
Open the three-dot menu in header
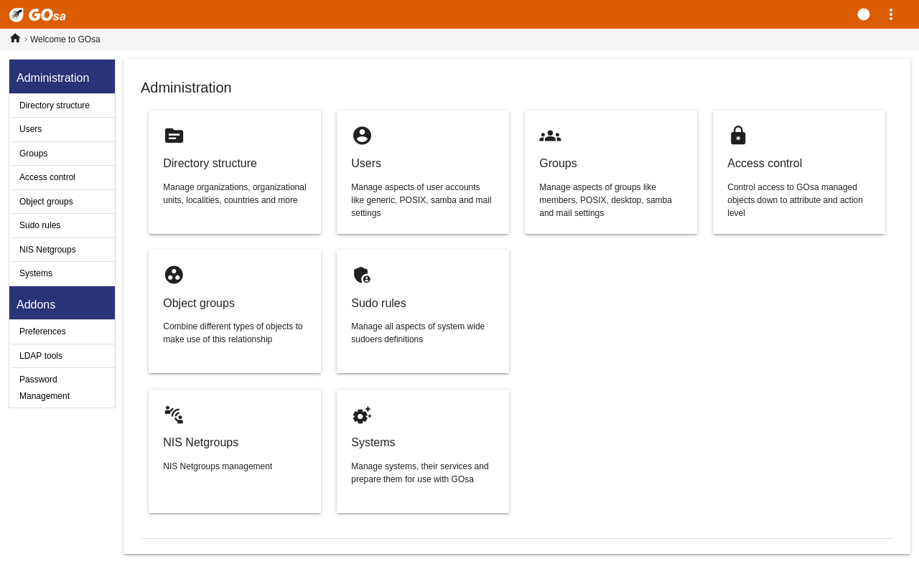(x=891, y=14)
